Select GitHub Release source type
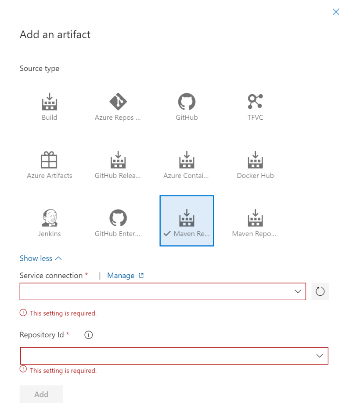 [118, 164]
